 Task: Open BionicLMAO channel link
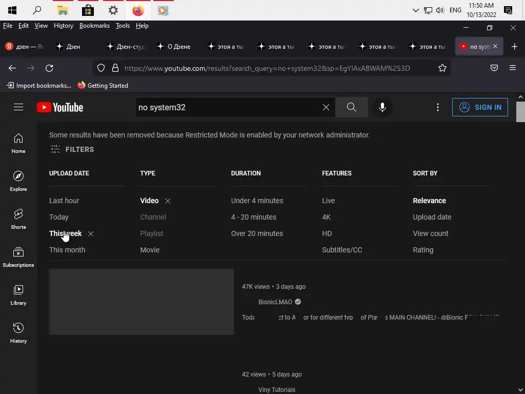275,302
